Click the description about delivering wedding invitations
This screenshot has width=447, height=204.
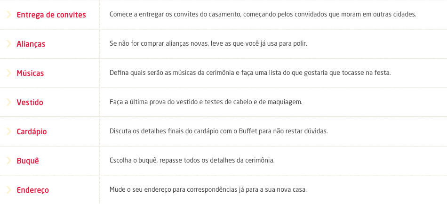[263, 15]
